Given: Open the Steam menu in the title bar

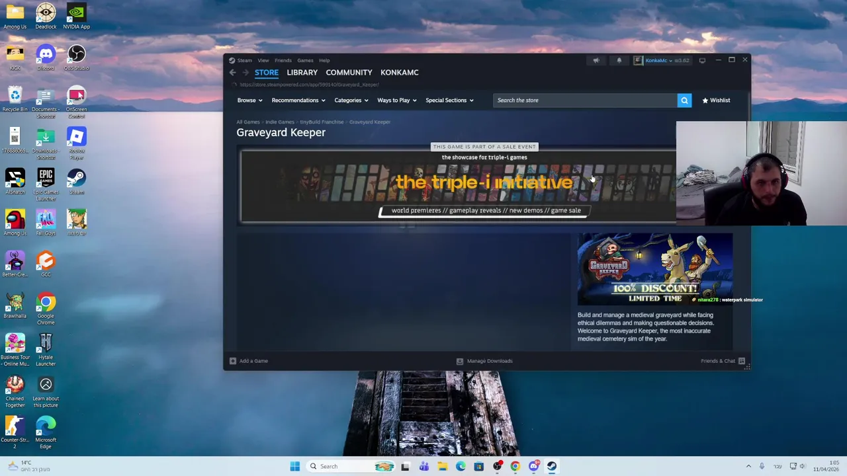Looking at the screenshot, I should point(245,60).
